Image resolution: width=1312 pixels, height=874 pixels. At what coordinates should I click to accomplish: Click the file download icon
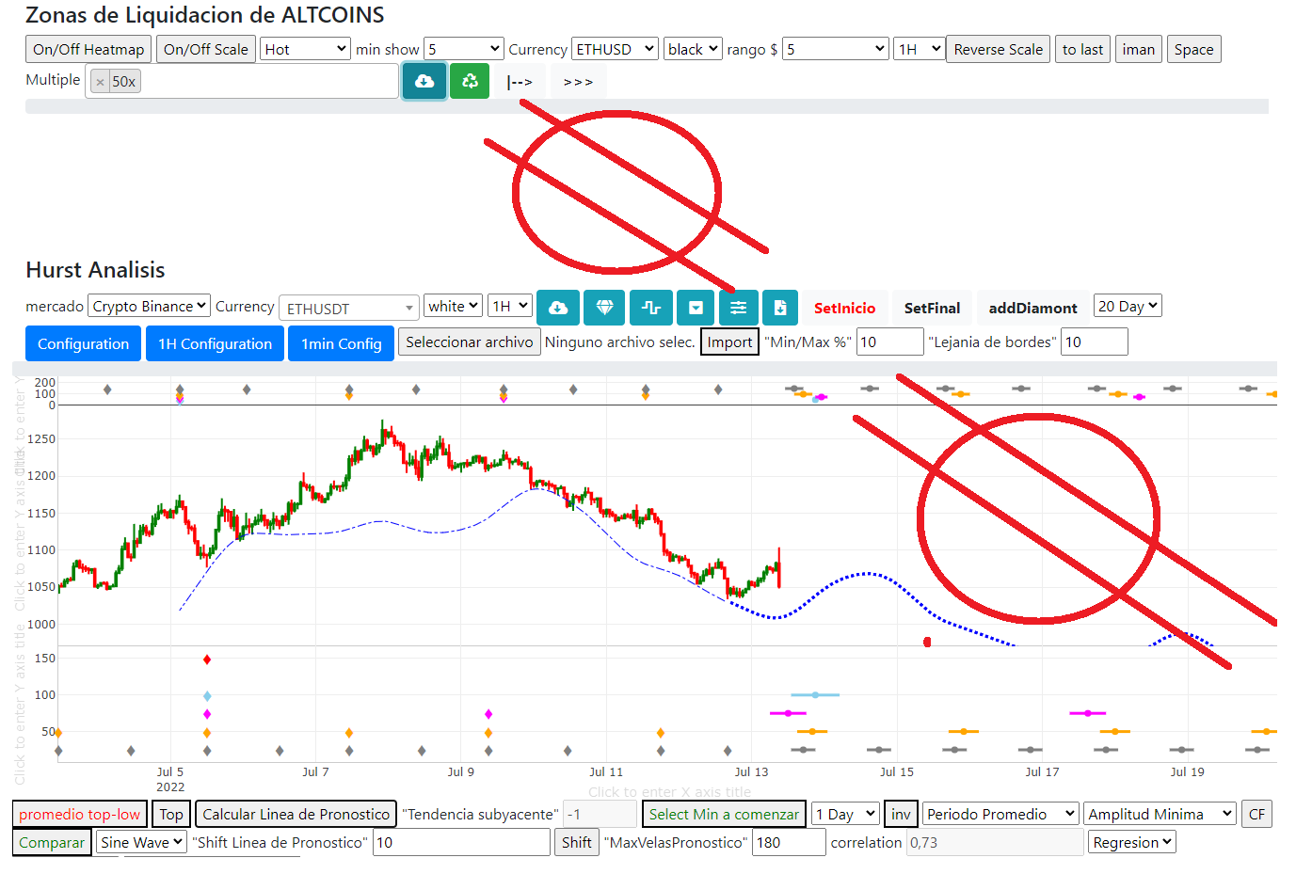780,308
